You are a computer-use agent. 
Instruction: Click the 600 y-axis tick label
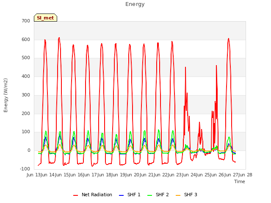pyautogui.click(x=26, y=39)
